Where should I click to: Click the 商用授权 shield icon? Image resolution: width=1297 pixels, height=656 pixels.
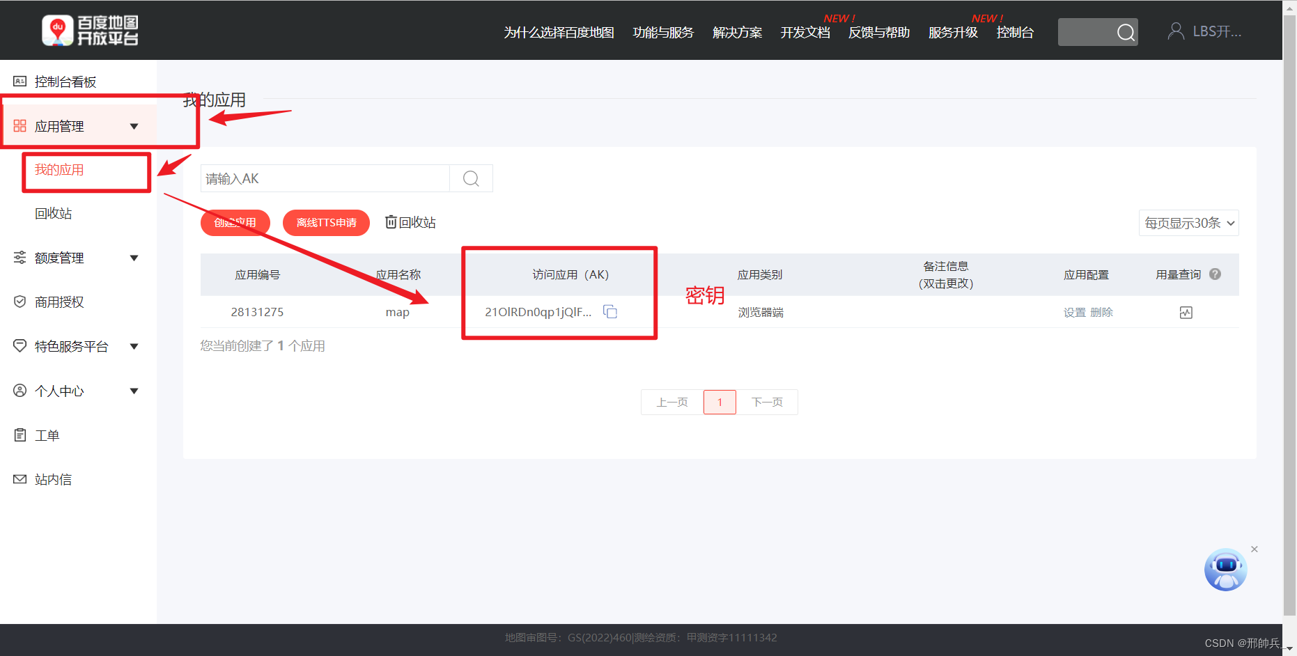(20, 302)
